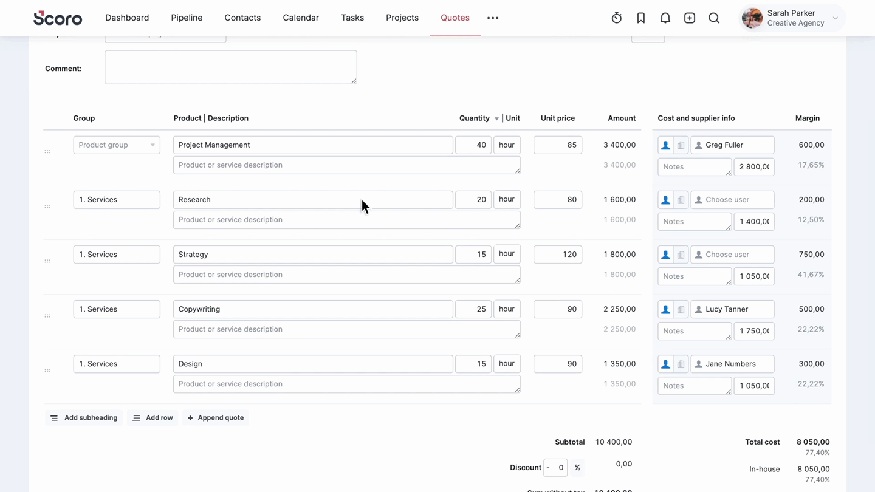
Task: Expand the account menu chevron
Action: (835, 18)
